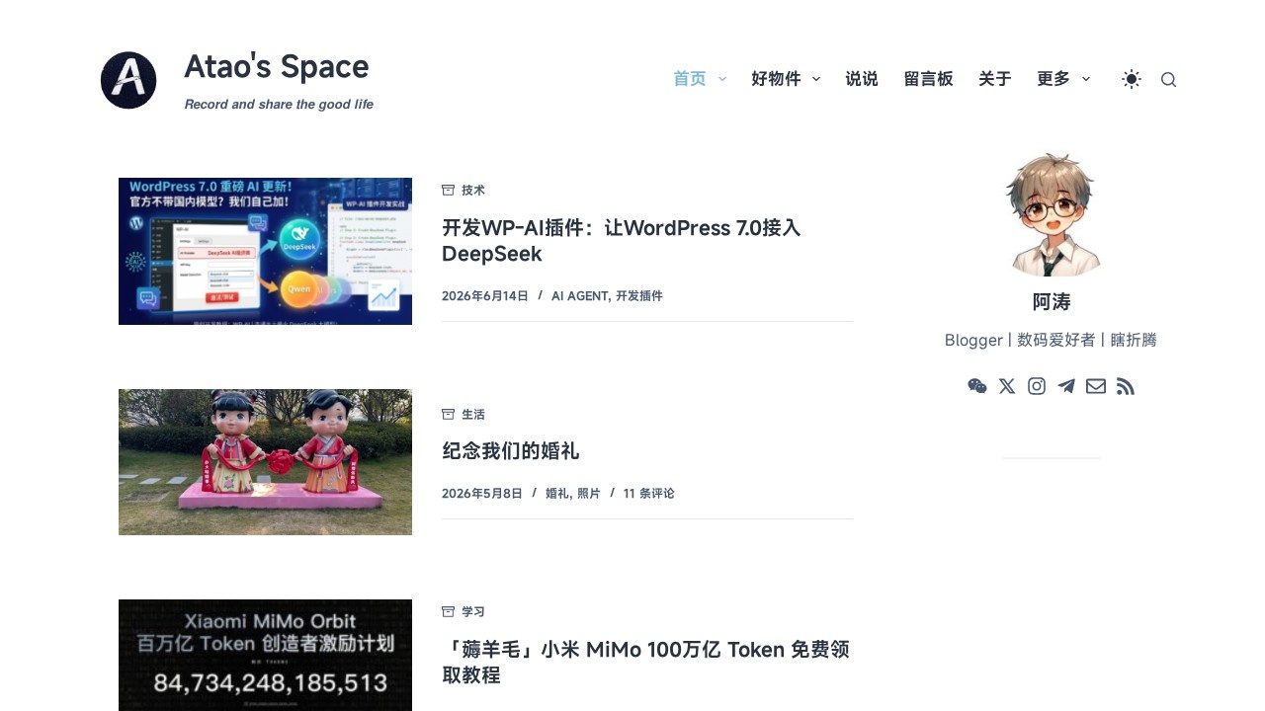The image size is (1265, 711).
Task: Click the archive icon beside 生活
Action: tap(448, 414)
